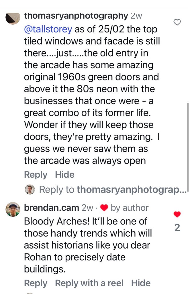The width and height of the screenshot is (190, 294).
Task: Hide thomasryanphotography's comment
Action: pyautogui.click(x=64, y=175)
